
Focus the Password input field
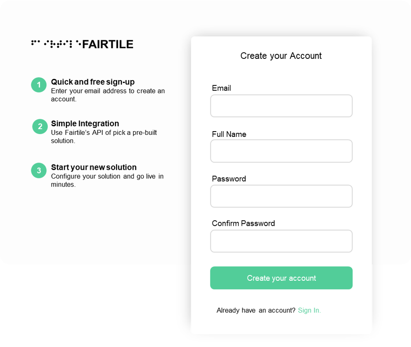281,196
